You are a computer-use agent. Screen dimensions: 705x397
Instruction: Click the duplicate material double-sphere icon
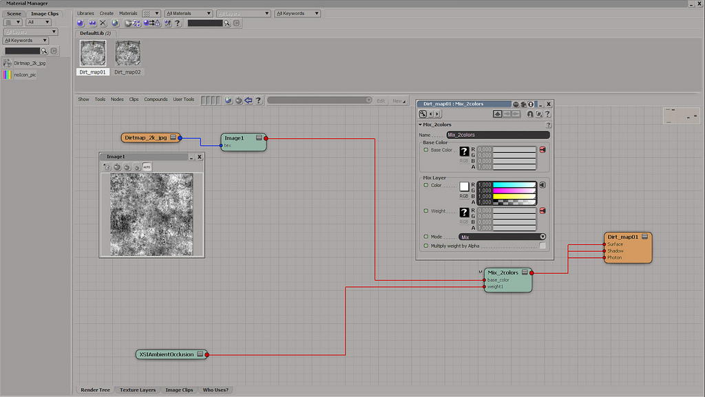point(92,23)
